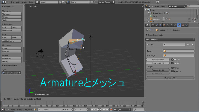Open the Add Constraint dropdown

click(x=170, y=40)
